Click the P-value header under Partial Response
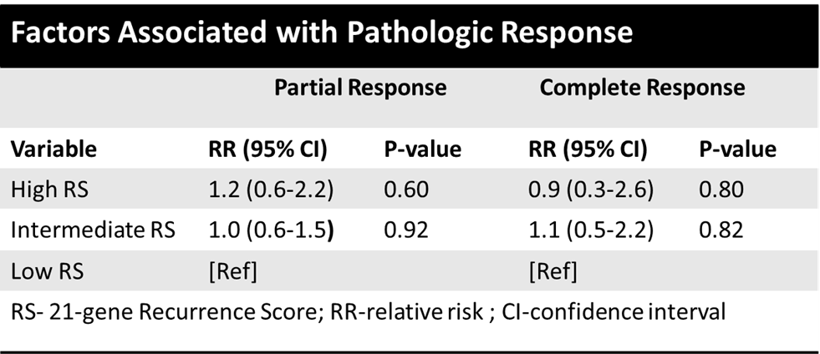 (x=423, y=149)
